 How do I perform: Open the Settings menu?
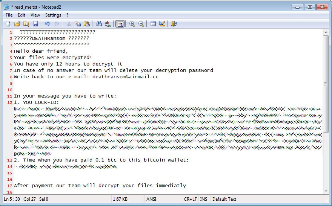coord(53,15)
